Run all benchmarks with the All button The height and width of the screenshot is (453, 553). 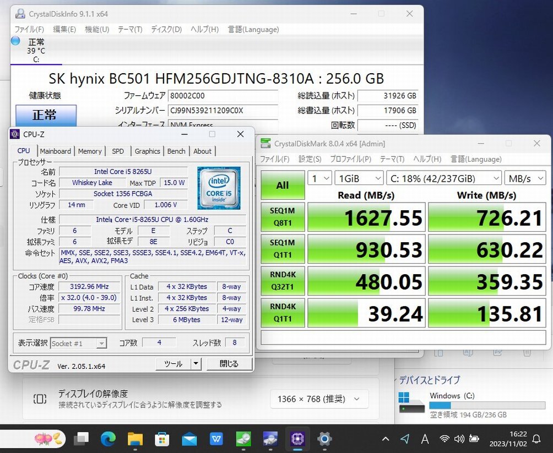coord(283,185)
